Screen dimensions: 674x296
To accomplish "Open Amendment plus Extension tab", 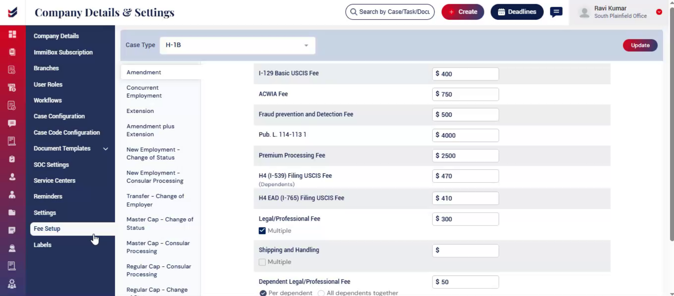I will tap(150, 130).
